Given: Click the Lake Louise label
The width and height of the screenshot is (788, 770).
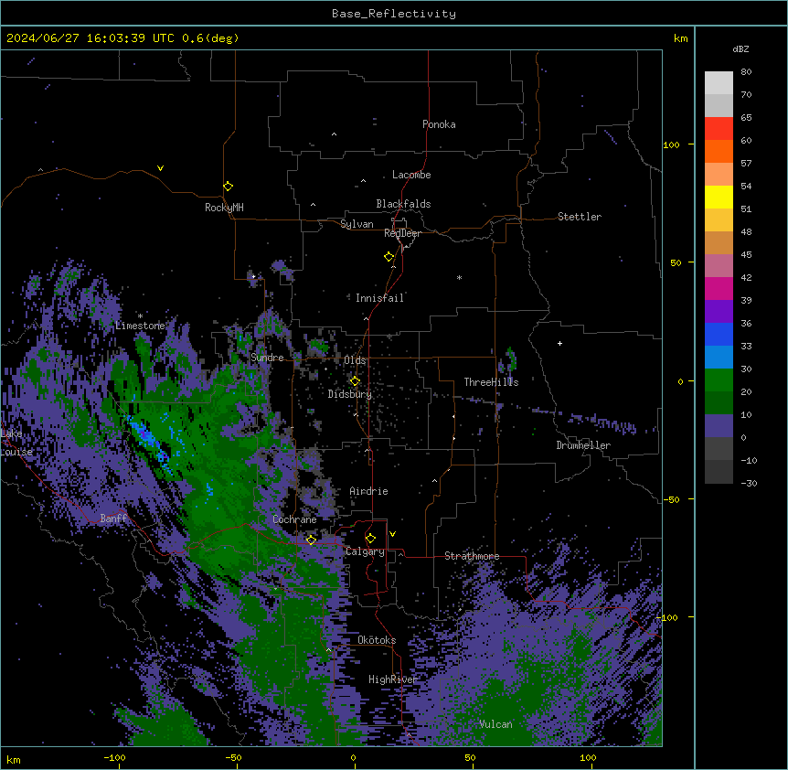Looking at the screenshot, I should (x=15, y=443).
